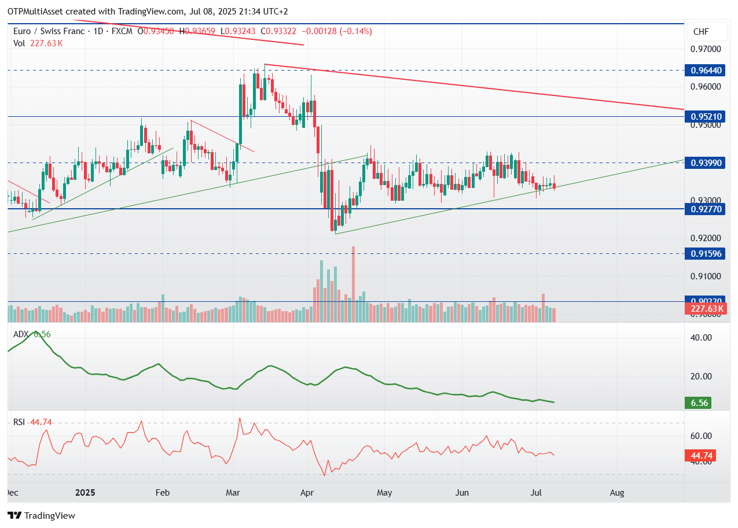Click the ADX indicator legend label
The width and height of the screenshot is (738, 528).
tap(20, 334)
